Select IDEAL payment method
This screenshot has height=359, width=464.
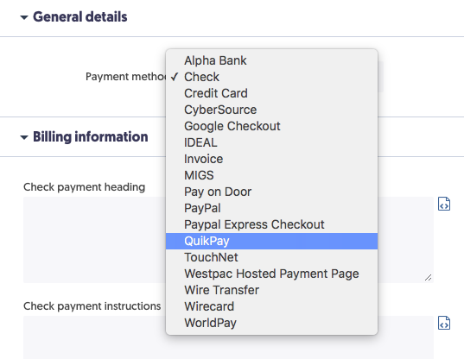tap(271, 142)
